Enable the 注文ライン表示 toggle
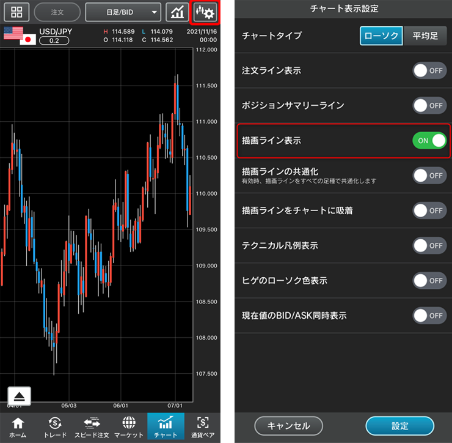 coord(429,71)
